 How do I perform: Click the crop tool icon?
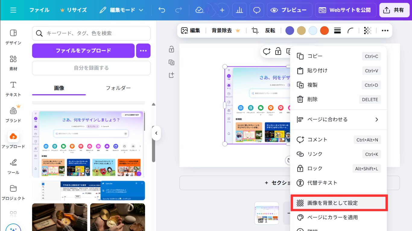(x=255, y=30)
